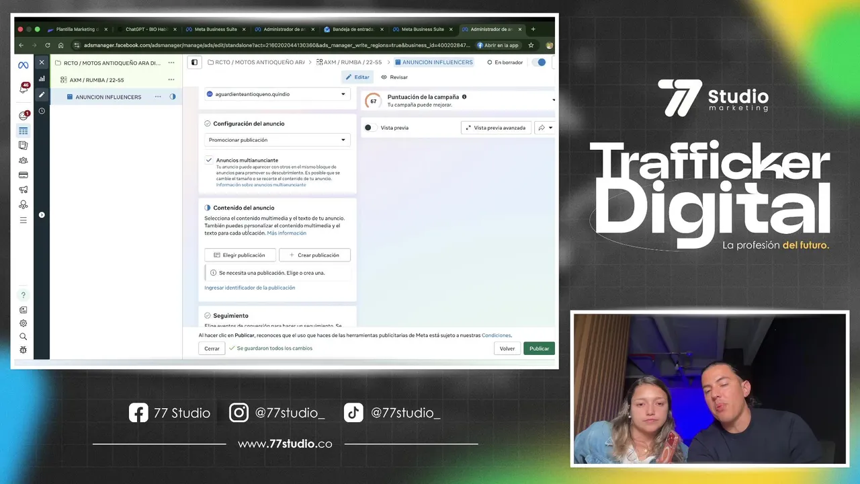860x484 pixels.
Task: Click the info icon beside Puntuación de la campaña
Action: [x=464, y=97]
